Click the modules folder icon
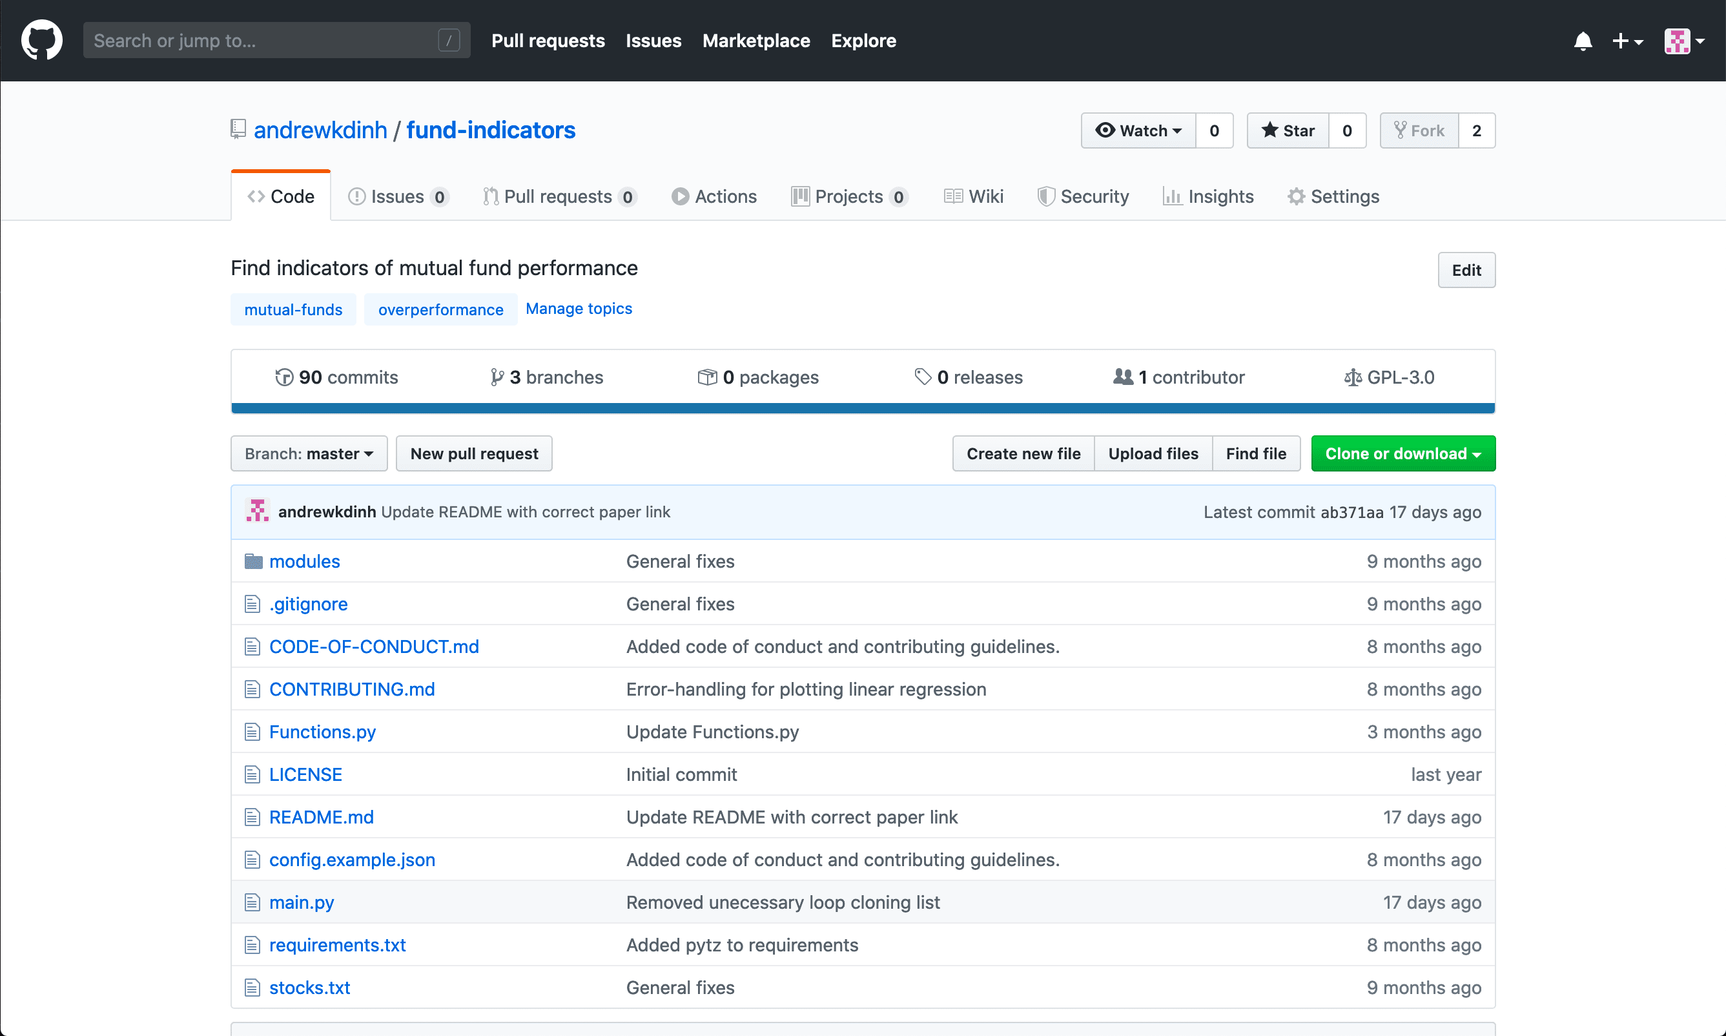The width and height of the screenshot is (1726, 1036). 253,561
